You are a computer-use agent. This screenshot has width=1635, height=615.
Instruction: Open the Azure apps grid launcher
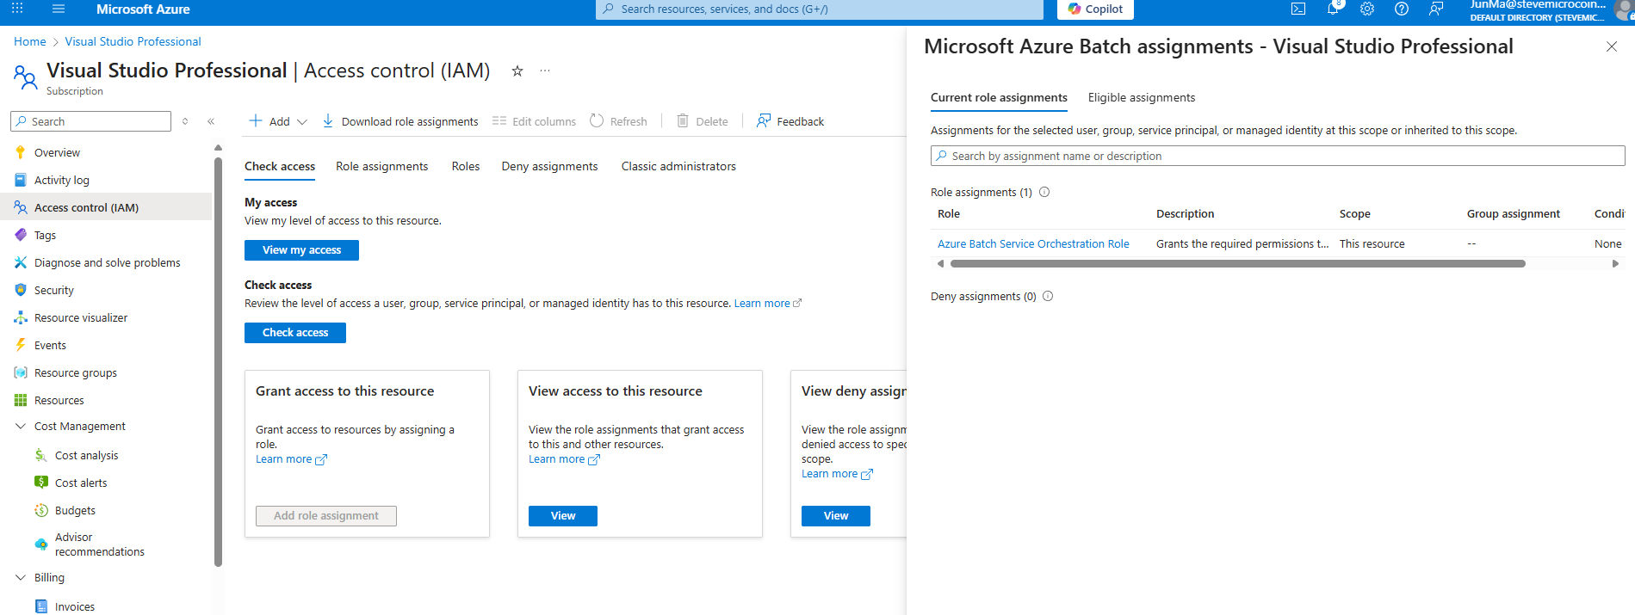click(17, 9)
